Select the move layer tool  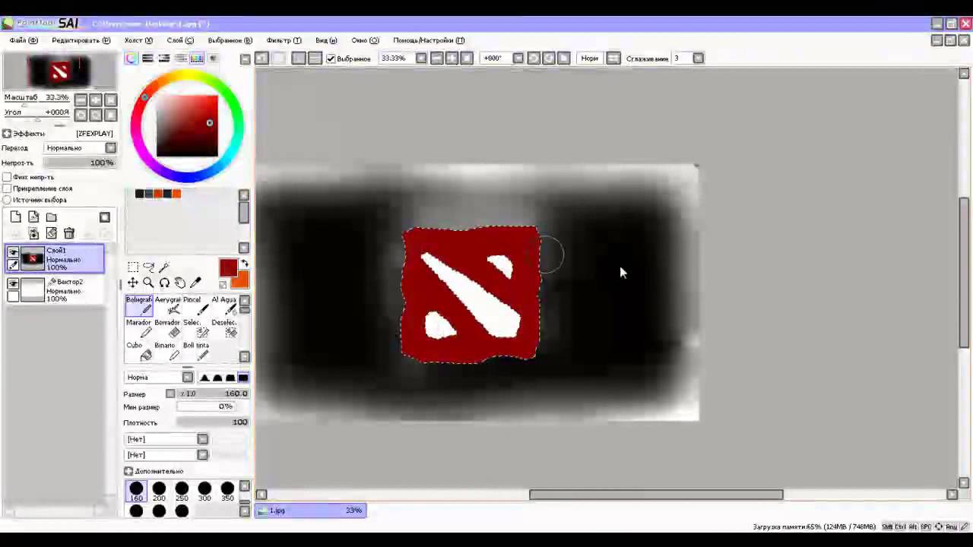(133, 283)
